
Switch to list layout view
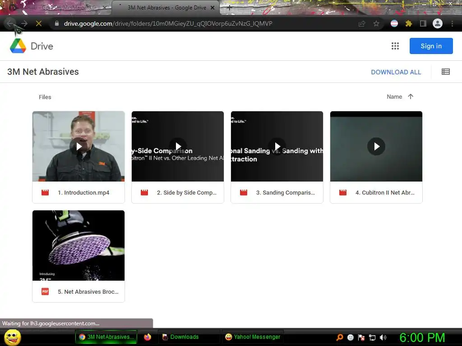click(445, 72)
